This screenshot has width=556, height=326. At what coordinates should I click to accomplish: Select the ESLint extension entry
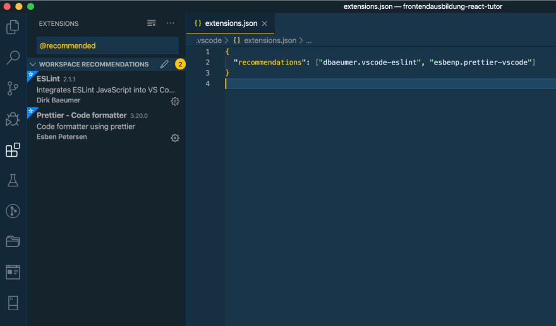click(x=106, y=89)
